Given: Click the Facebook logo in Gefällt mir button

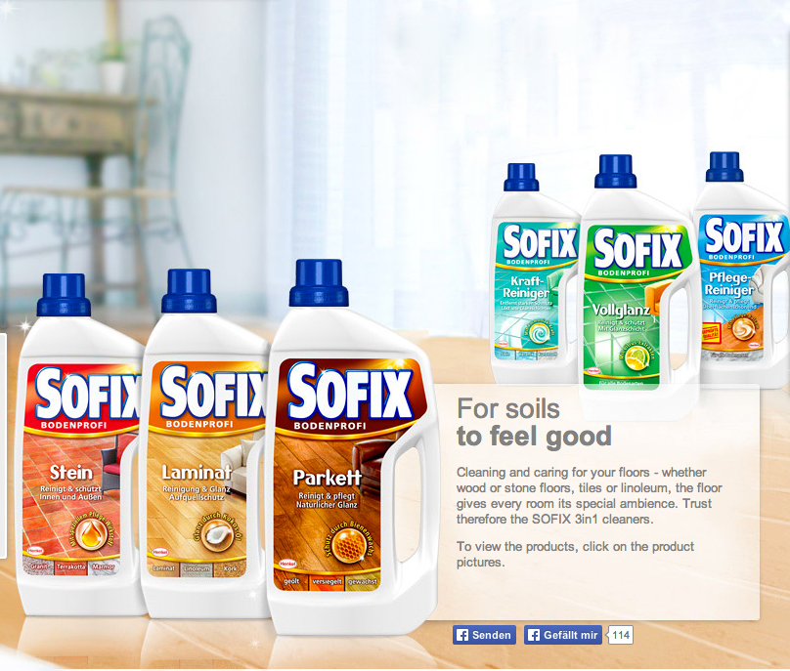Looking at the screenshot, I should [x=534, y=635].
